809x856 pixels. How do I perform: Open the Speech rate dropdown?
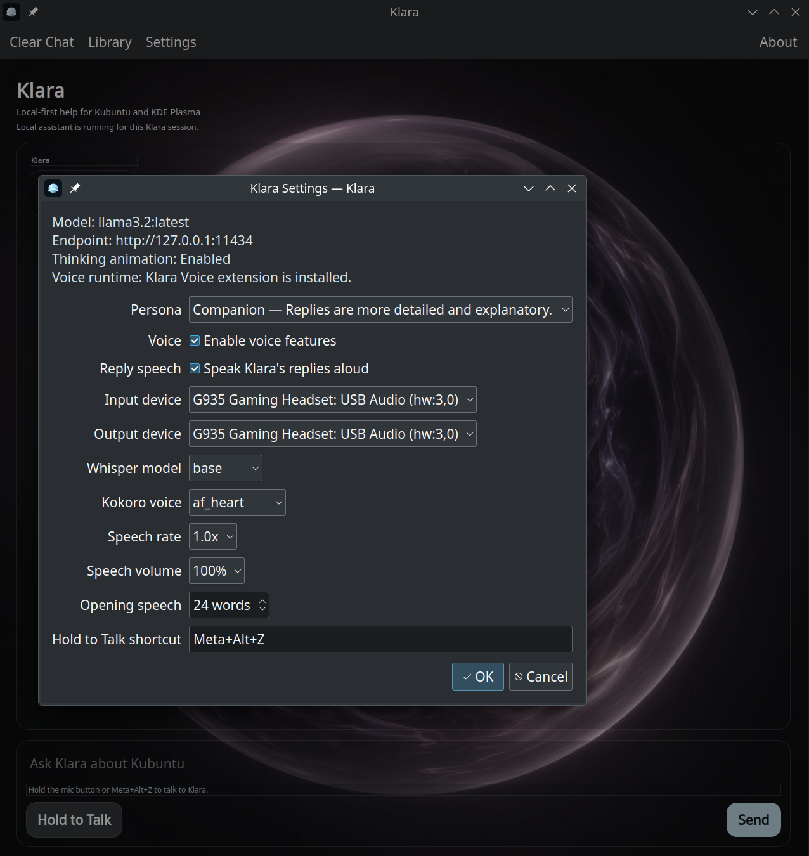[213, 536]
